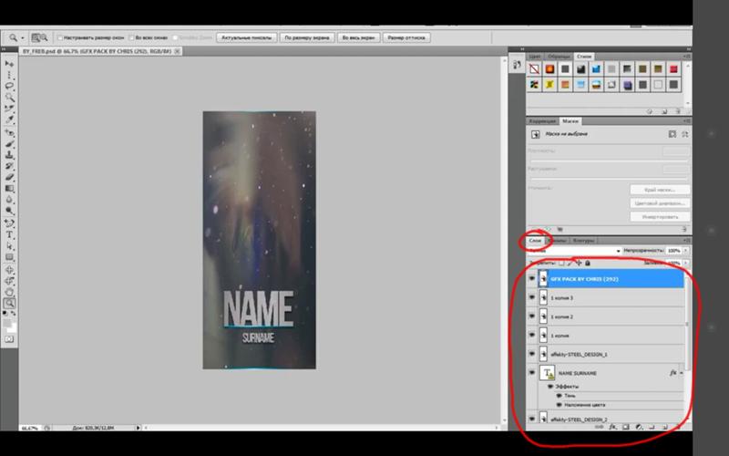Viewport: 729px width, 456px height.
Task: Open the Fill slider arrow in Layers
Action: coord(686,263)
